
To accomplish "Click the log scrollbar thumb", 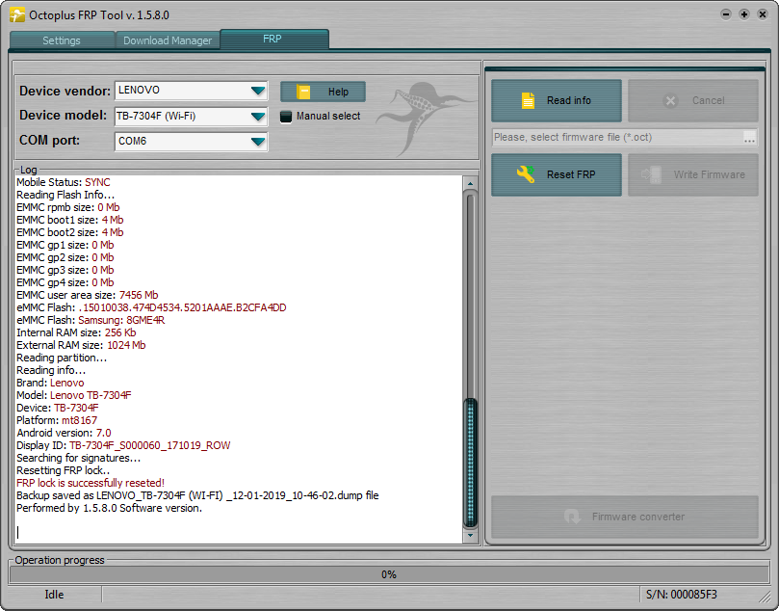I will pos(470,463).
